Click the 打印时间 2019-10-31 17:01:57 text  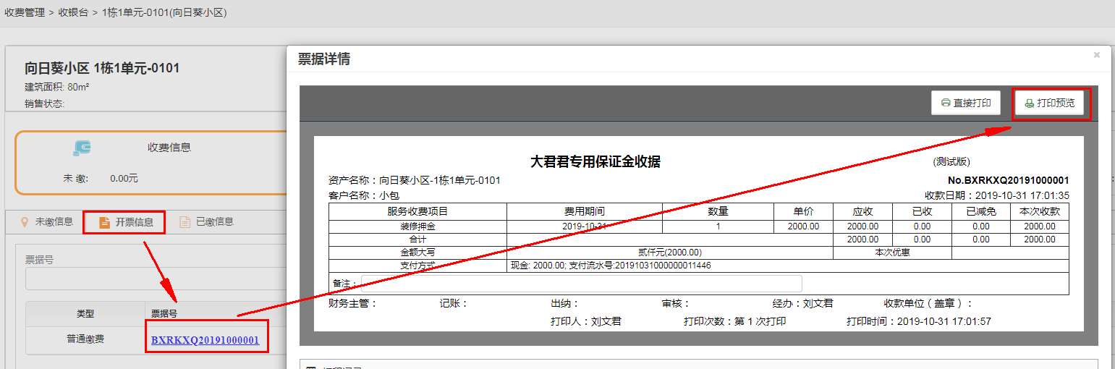919,321
